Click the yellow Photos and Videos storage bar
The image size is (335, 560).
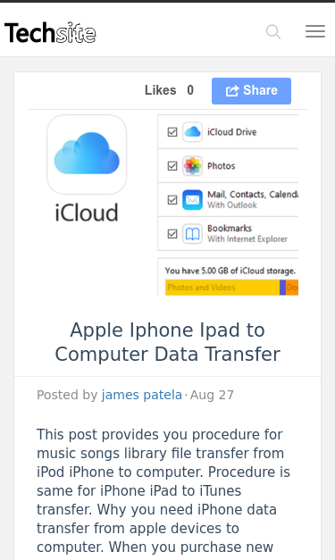tap(222, 288)
